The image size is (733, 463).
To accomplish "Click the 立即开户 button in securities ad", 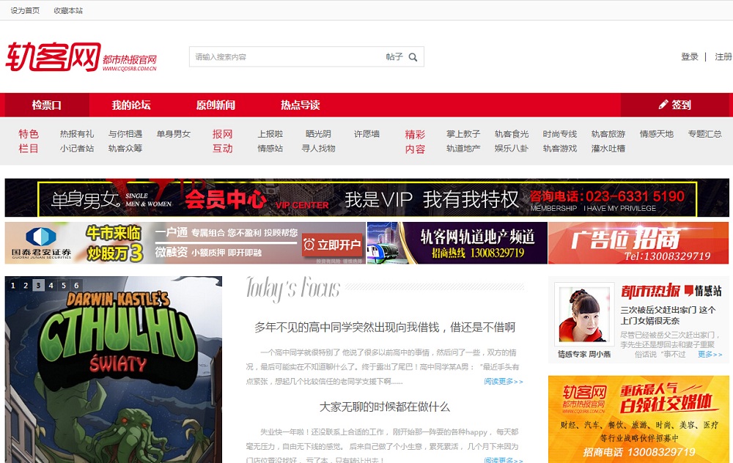I will tap(332, 245).
